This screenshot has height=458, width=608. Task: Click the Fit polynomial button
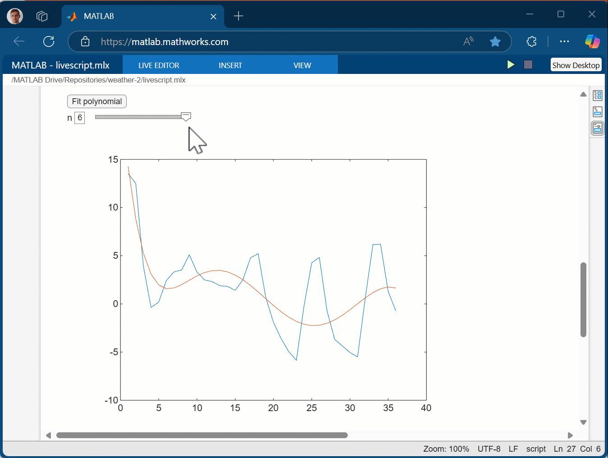[x=97, y=101]
